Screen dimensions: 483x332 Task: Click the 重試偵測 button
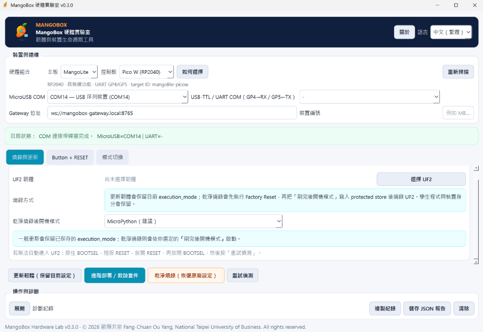pyautogui.click(x=243, y=275)
